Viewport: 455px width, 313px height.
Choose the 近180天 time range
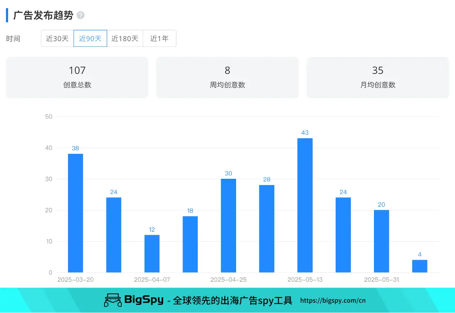click(x=125, y=38)
